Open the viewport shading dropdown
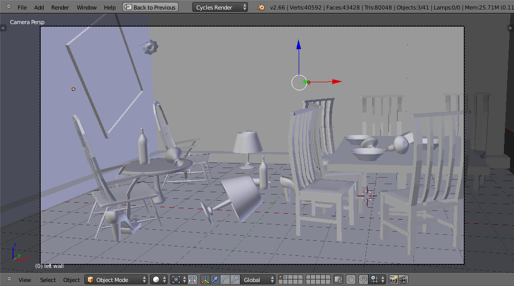 [x=159, y=279]
